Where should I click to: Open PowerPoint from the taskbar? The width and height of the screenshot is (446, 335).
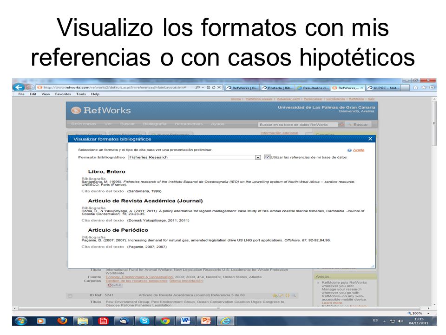(x=206, y=321)
